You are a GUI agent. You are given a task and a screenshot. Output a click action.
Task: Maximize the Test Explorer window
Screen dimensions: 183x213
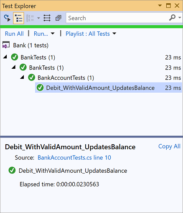coord(168,5)
